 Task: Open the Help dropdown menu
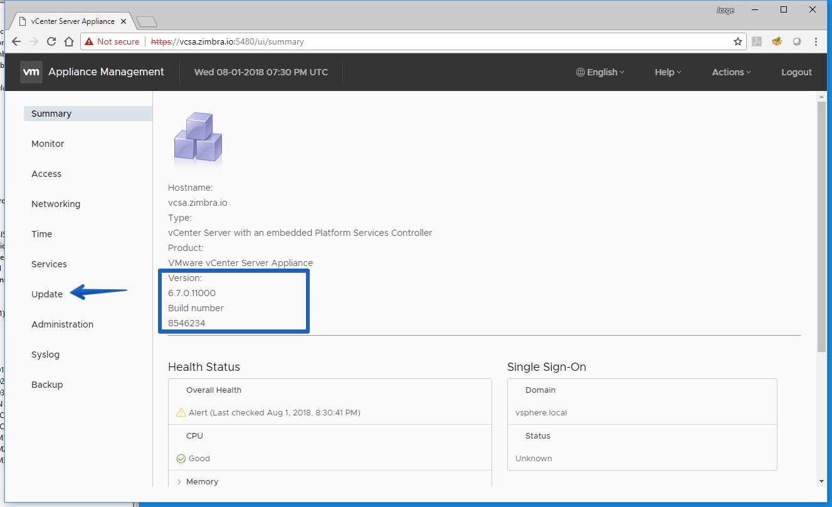[668, 72]
